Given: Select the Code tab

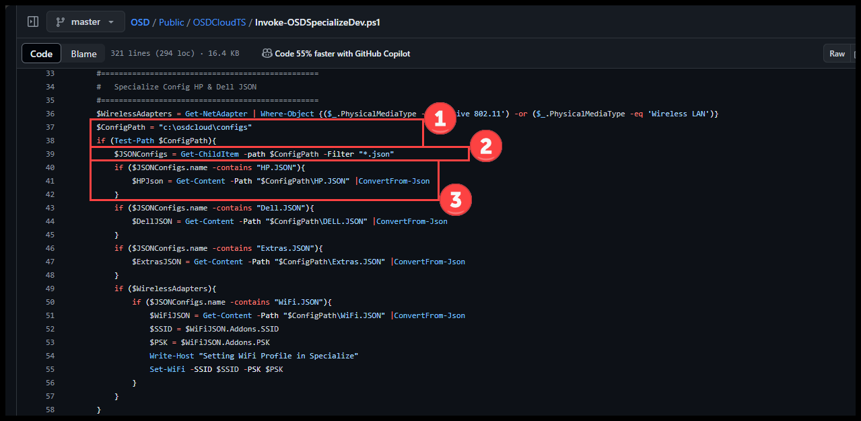Looking at the screenshot, I should pos(41,53).
